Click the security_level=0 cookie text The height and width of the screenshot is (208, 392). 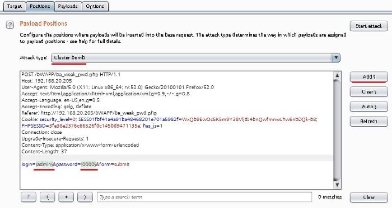point(58,119)
